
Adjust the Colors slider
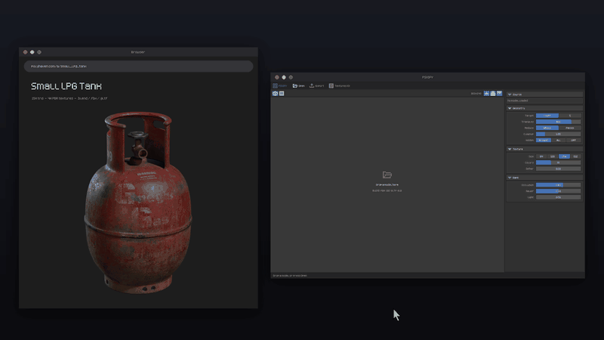coord(559,162)
